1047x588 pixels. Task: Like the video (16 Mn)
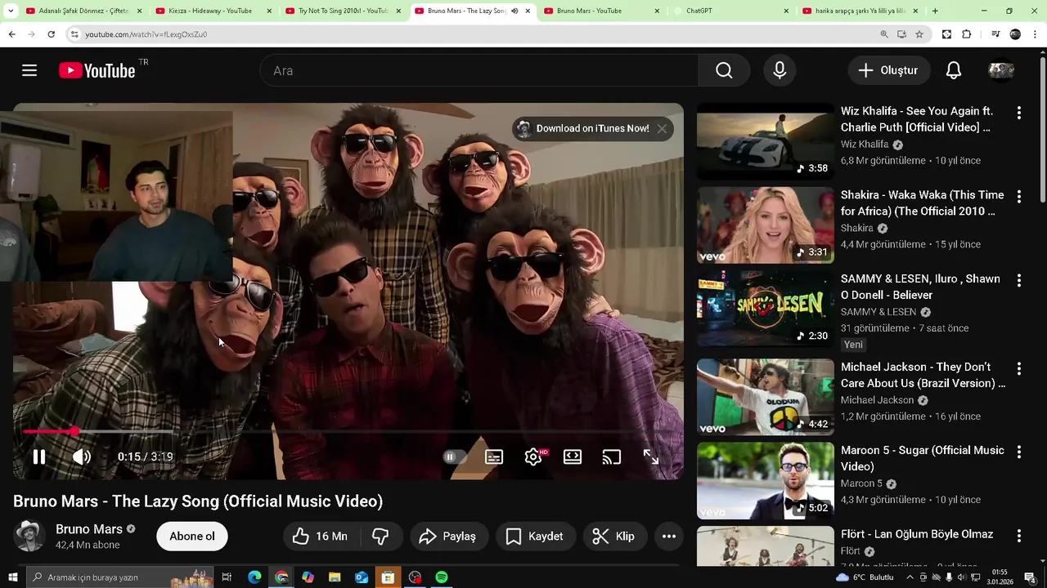click(x=320, y=536)
